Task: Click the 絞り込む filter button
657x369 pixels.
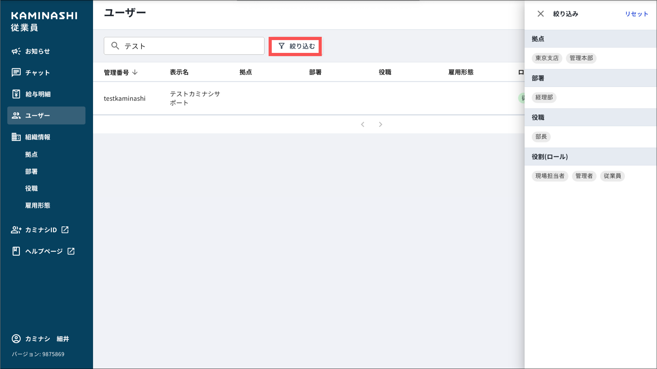Action: click(x=295, y=46)
